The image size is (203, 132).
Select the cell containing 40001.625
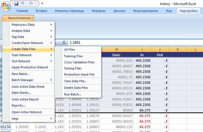[117, 60]
